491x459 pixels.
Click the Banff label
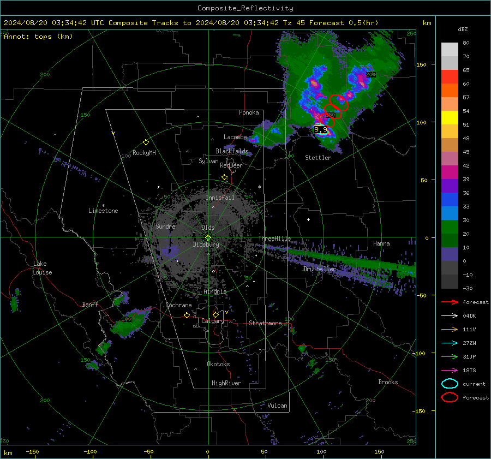pos(90,305)
